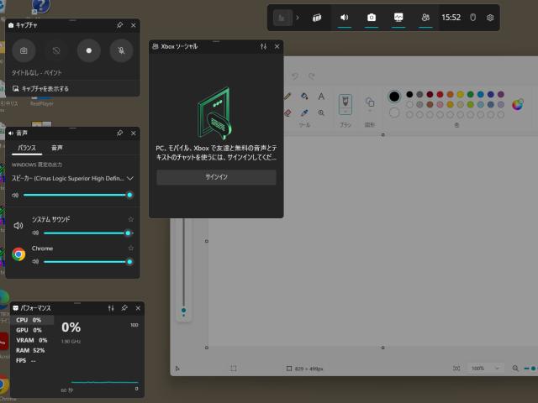Select the GPU metric row
The width and height of the screenshot is (538, 403).
[x=32, y=330]
